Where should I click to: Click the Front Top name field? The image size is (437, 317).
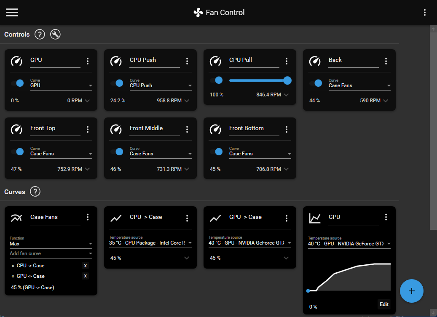pos(55,129)
